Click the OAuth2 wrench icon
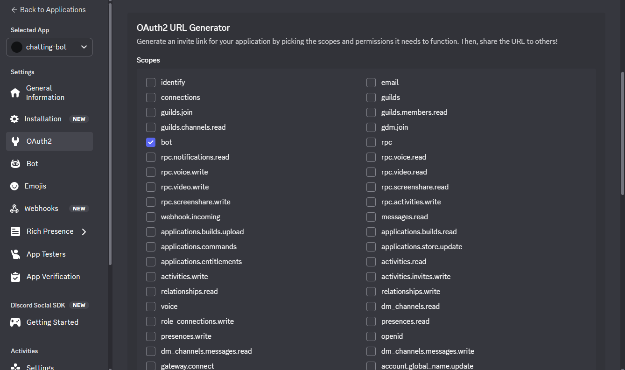Screen dimensions: 625x370 pos(15,141)
